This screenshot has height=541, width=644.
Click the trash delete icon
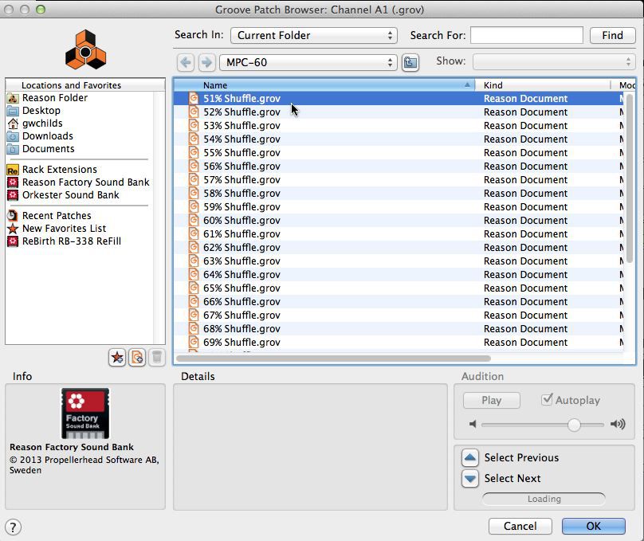point(157,358)
